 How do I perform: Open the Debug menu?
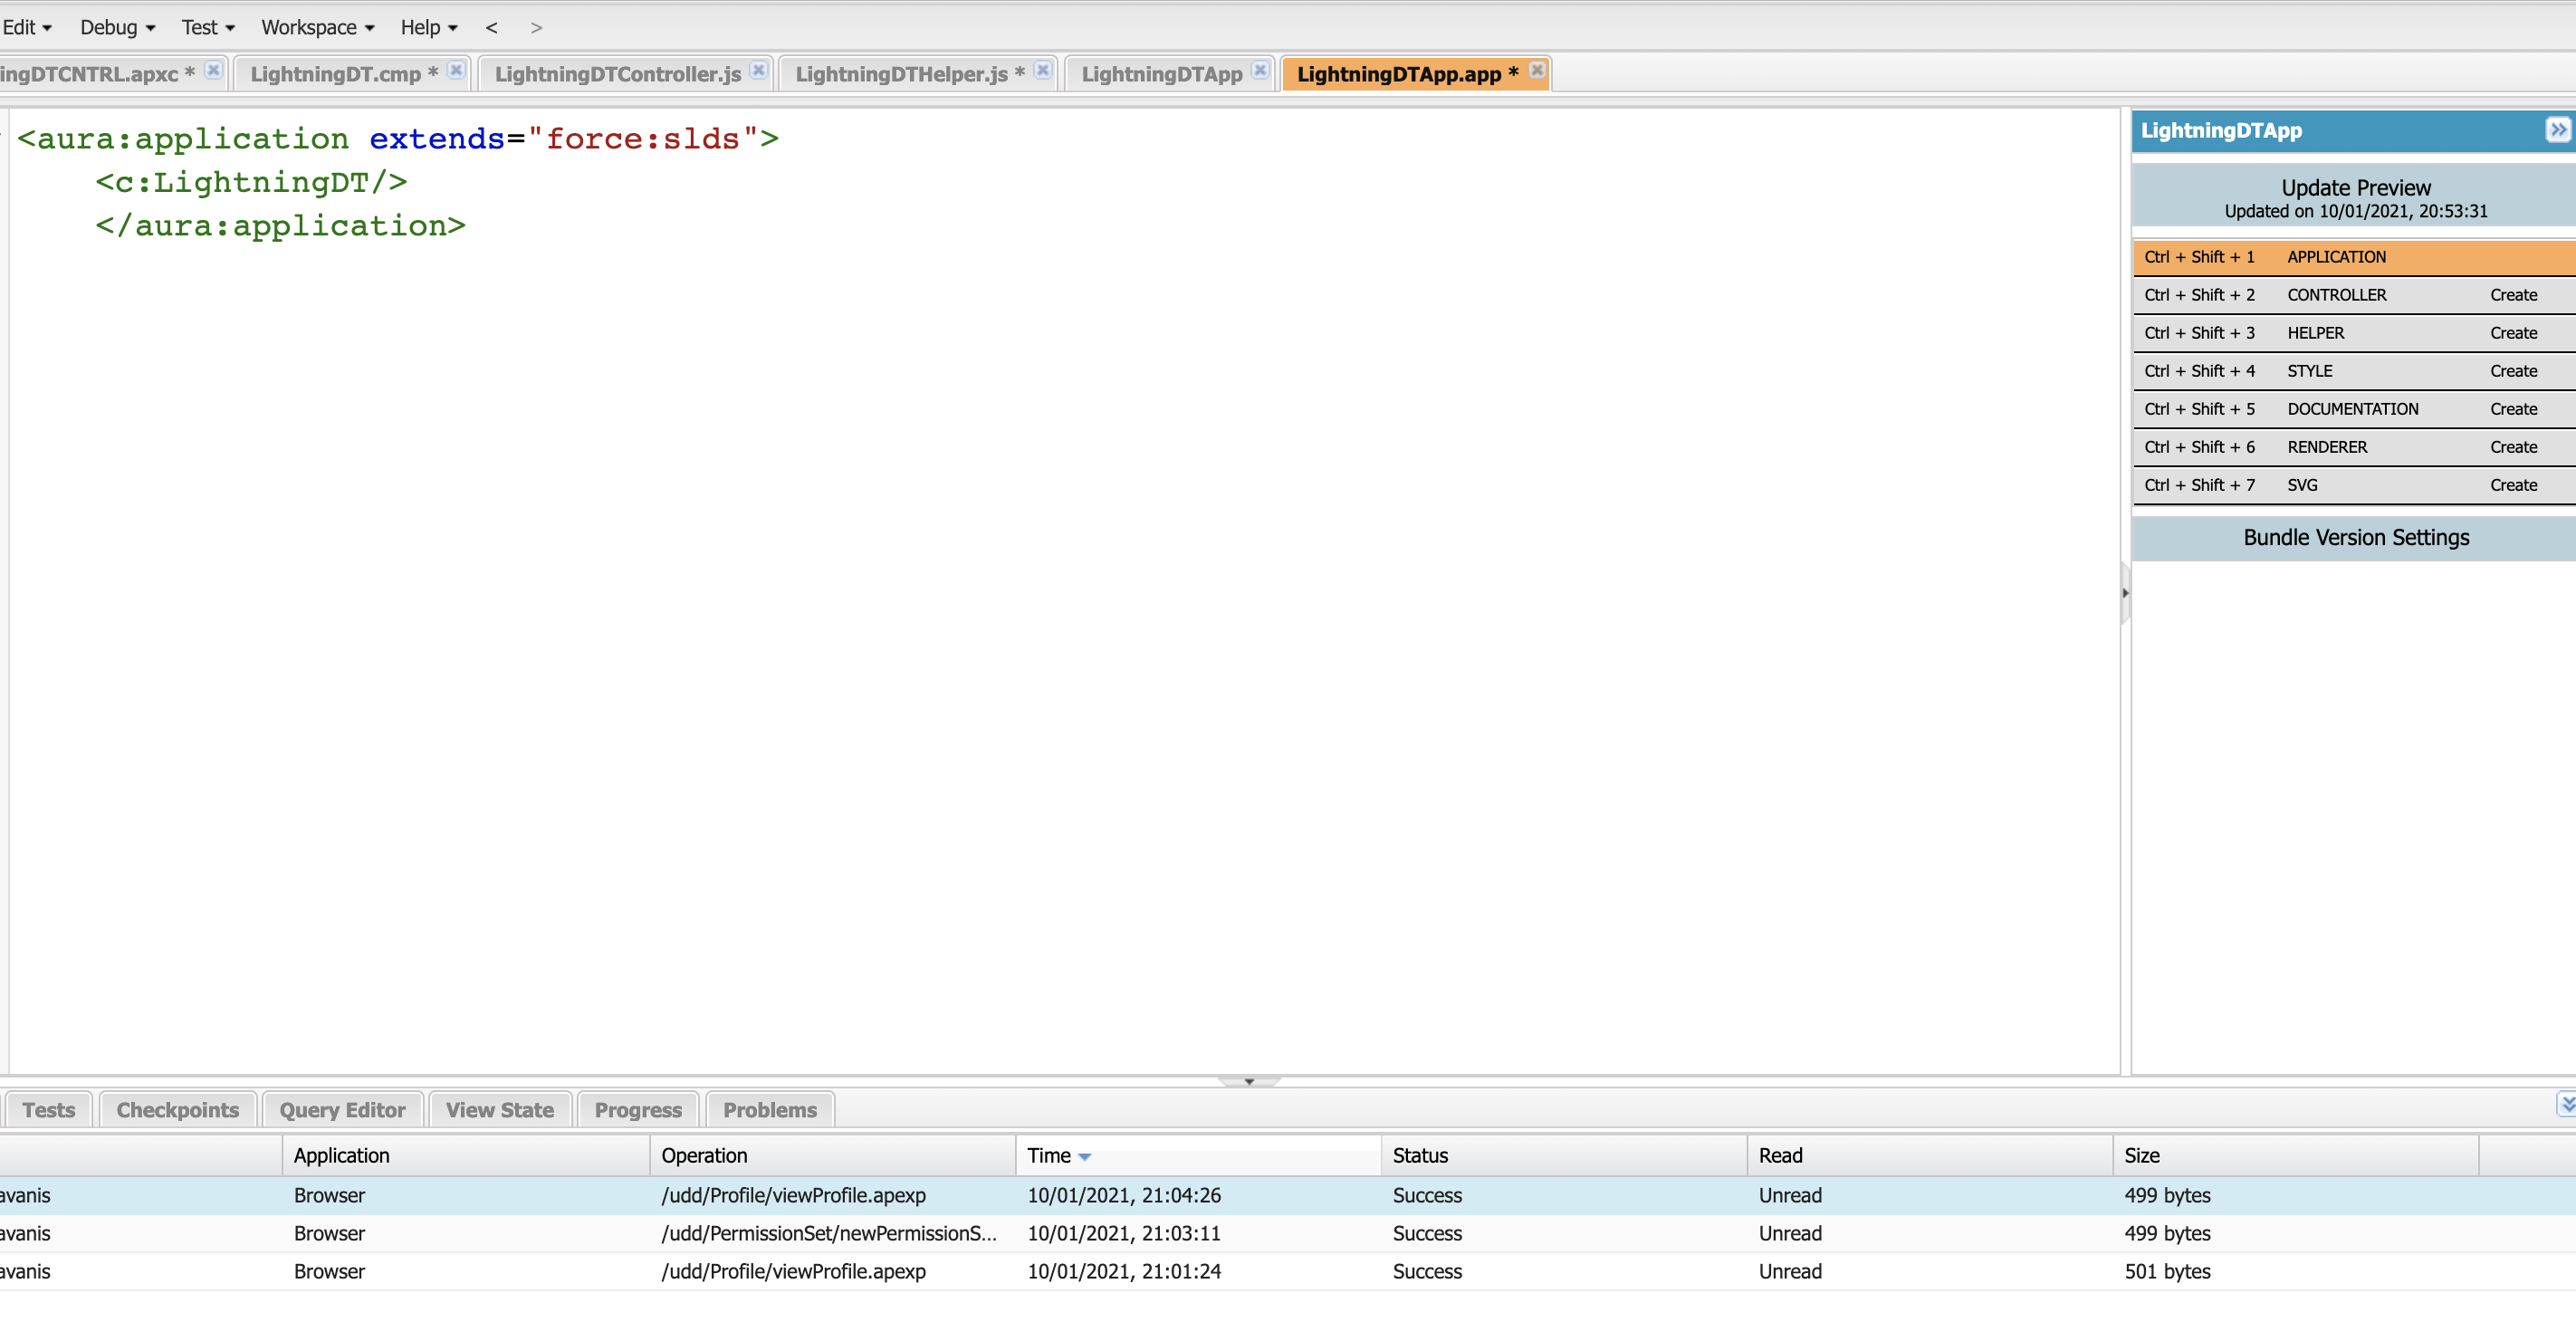click(117, 28)
